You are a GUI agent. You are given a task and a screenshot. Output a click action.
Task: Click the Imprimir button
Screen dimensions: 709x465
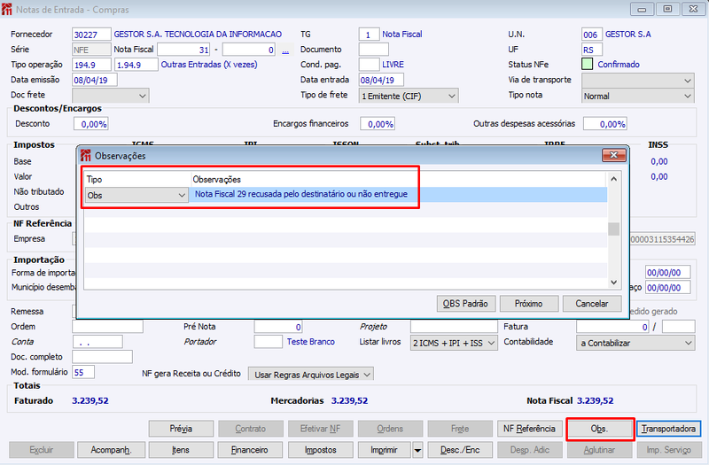pyautogui.click(x=385, y=450)
